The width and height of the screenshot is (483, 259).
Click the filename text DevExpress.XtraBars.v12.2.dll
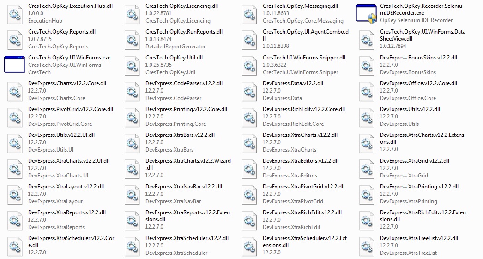(x=180, y=135)
